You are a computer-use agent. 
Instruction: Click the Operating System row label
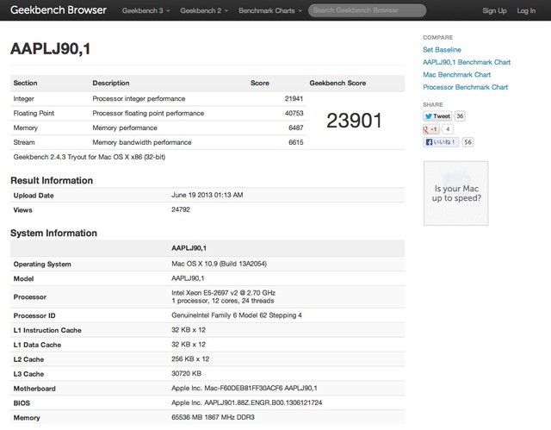[x=42, y=265]
